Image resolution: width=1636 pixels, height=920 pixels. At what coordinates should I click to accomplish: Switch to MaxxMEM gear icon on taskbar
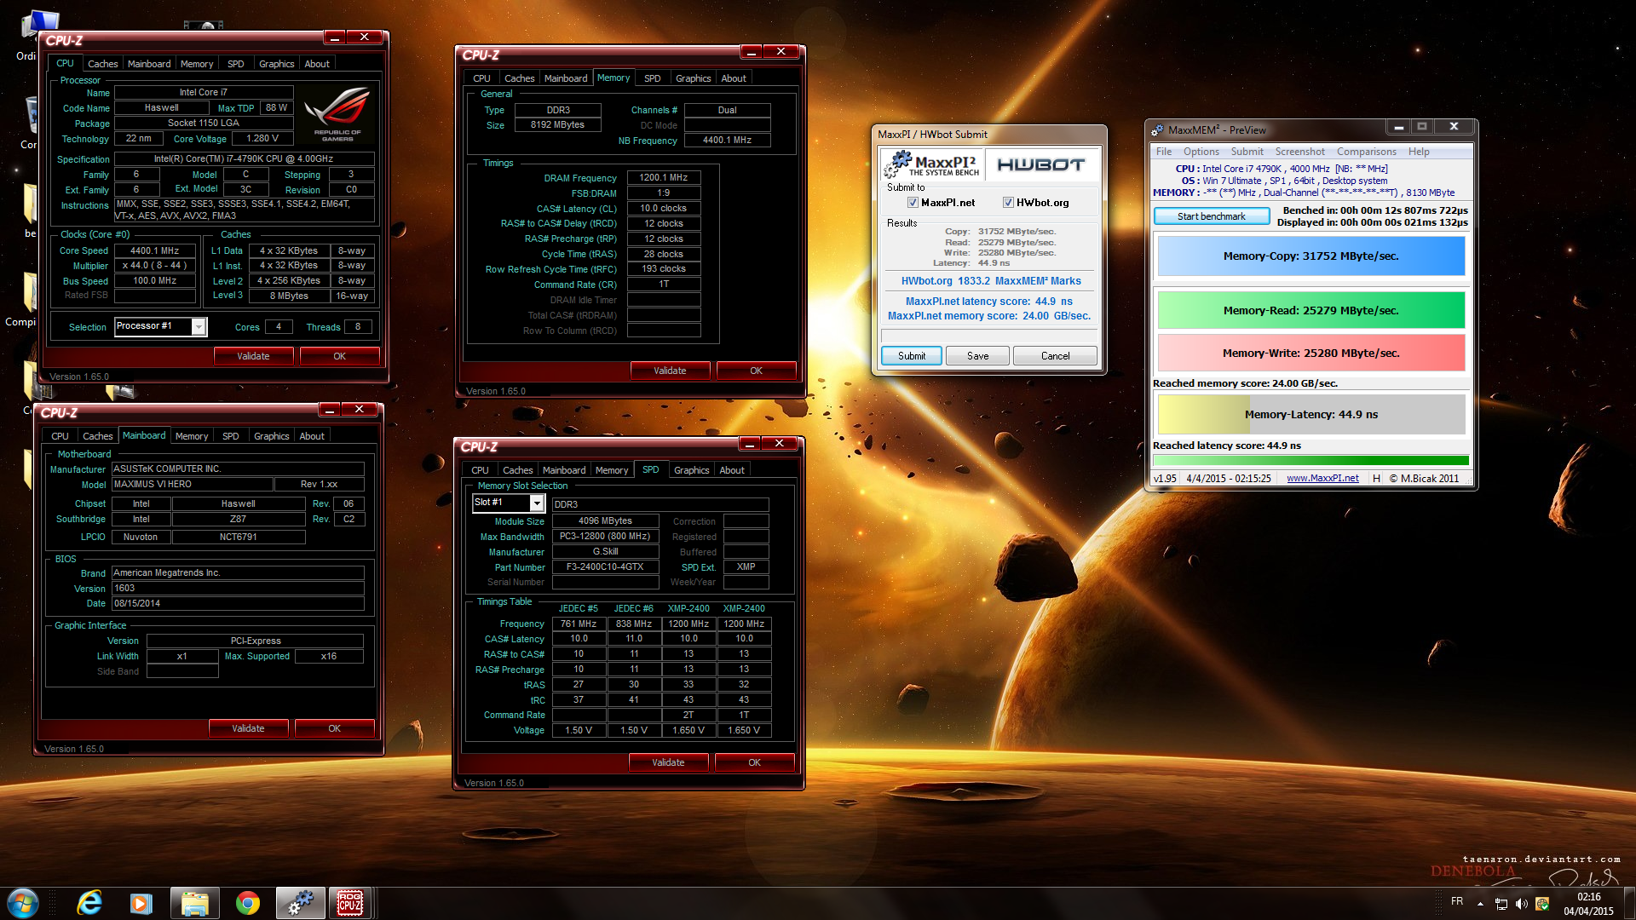300,903
